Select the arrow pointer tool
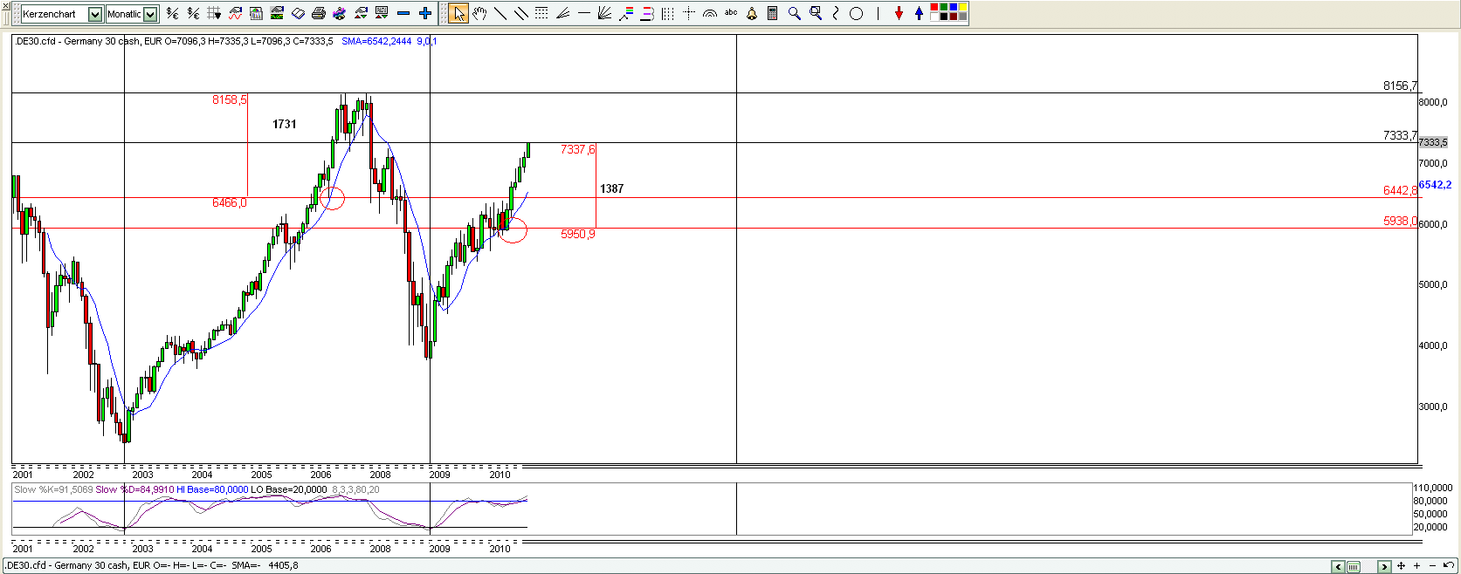The height and width of the screenshot is (574, 1461). pyautogui.click(x=458, y=13)
